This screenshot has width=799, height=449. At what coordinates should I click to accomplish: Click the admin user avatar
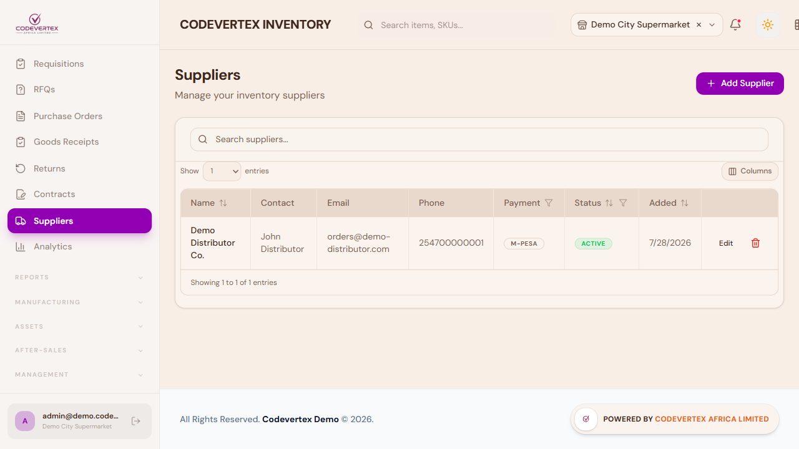25,421
